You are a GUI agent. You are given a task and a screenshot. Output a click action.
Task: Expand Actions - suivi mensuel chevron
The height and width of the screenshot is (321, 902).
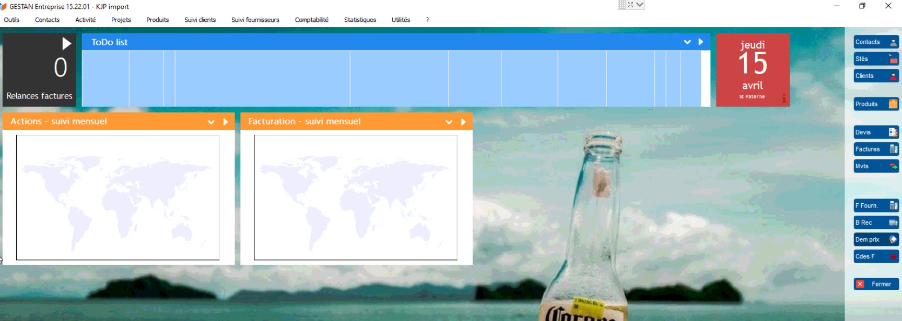click(211, 122)
